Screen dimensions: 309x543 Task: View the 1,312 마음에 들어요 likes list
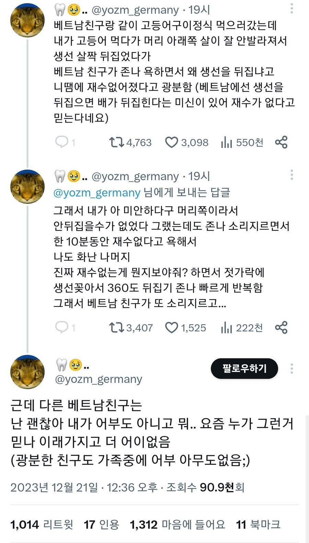(178, 524)
